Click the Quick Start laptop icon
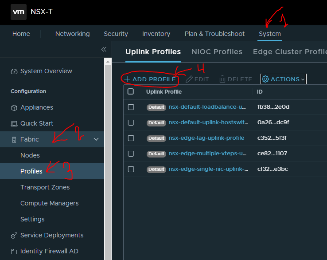Image resolution: width=327 pixels, height=260 pixels. pyautogui.click(x=14, y=124)
